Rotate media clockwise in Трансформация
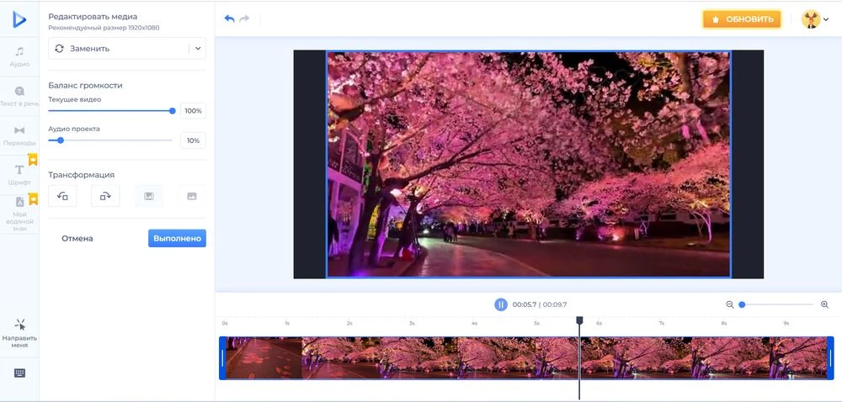Image resolution: width=842 pixels, height=402 pixels. tap(105, 196)
